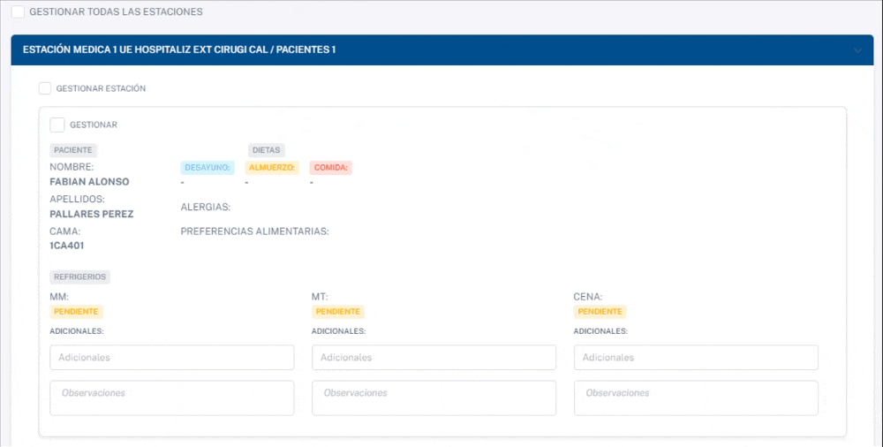Click the blue Desayuno badge
This screenshot has height=447, width=883.
coord(208,168)
